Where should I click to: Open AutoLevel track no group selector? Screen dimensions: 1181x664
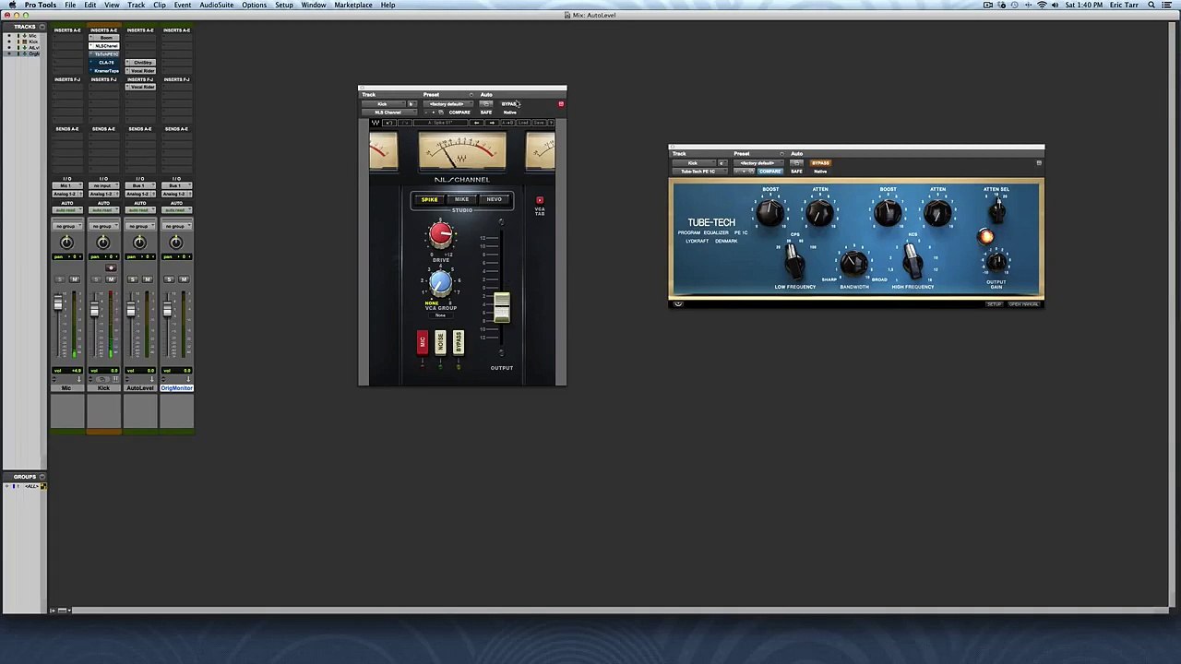(139, 226)
